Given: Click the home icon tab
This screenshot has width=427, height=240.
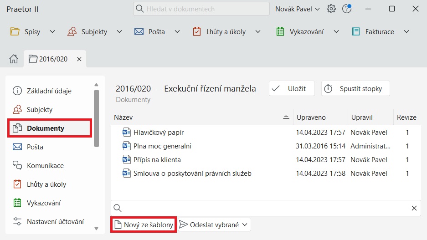Looking at the screenshot, I should pyautogui.click(x=14, y=59).
